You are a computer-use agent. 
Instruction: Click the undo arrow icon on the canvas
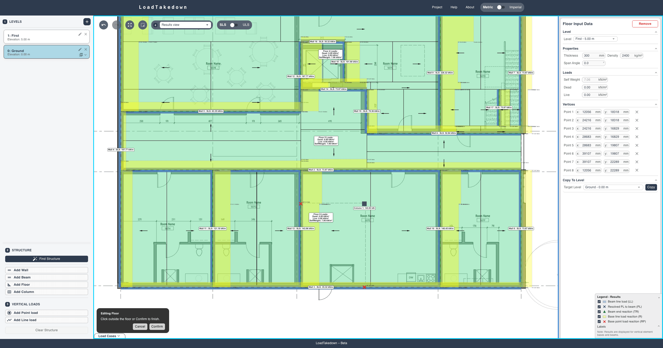[103, 25]
